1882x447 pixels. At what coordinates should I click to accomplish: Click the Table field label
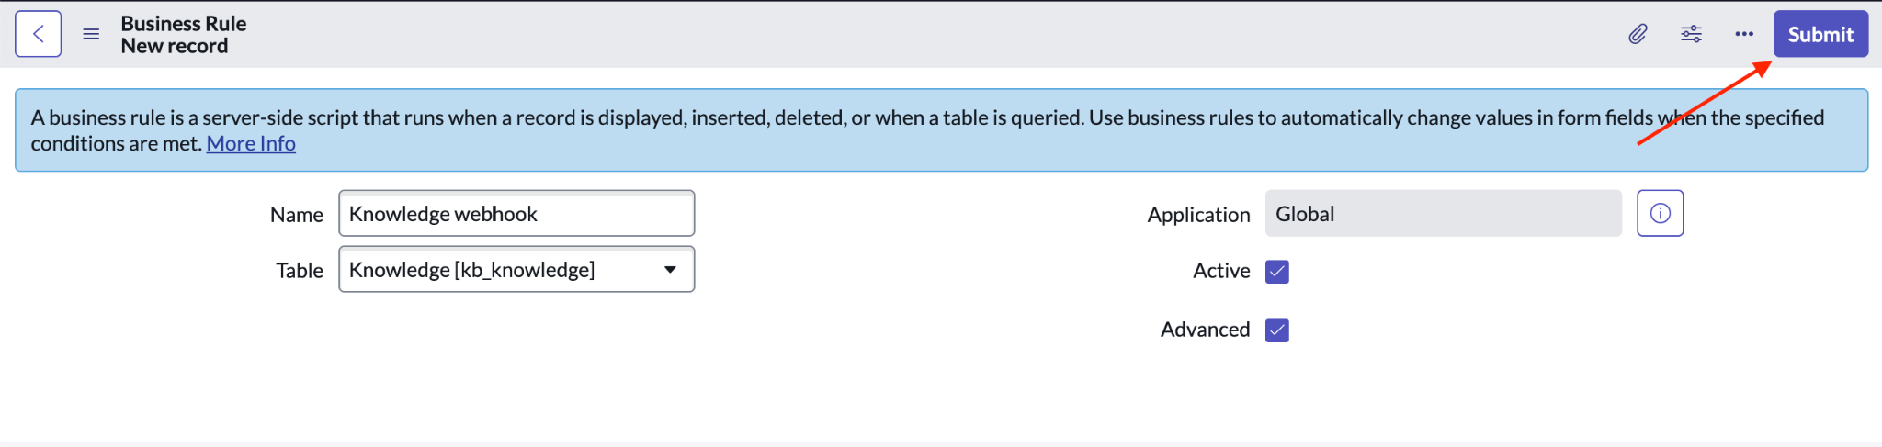300,271
